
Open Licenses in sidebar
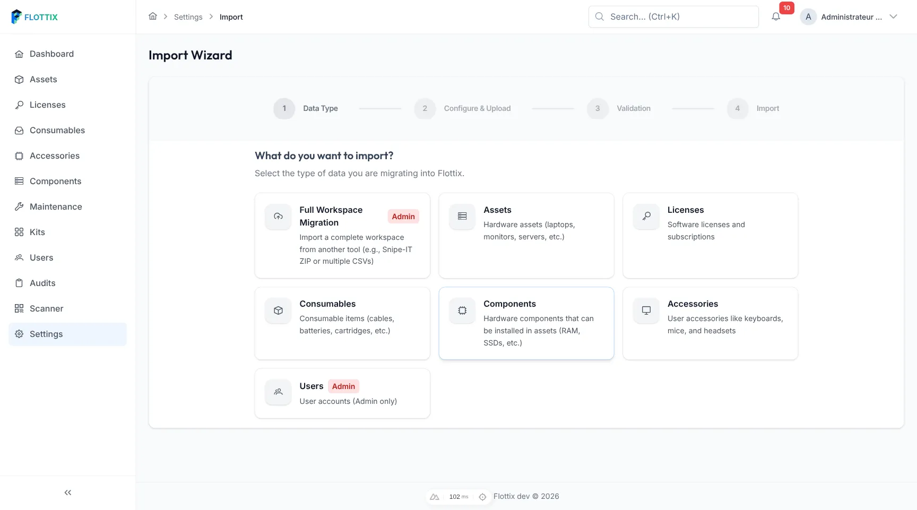(67, 105)
